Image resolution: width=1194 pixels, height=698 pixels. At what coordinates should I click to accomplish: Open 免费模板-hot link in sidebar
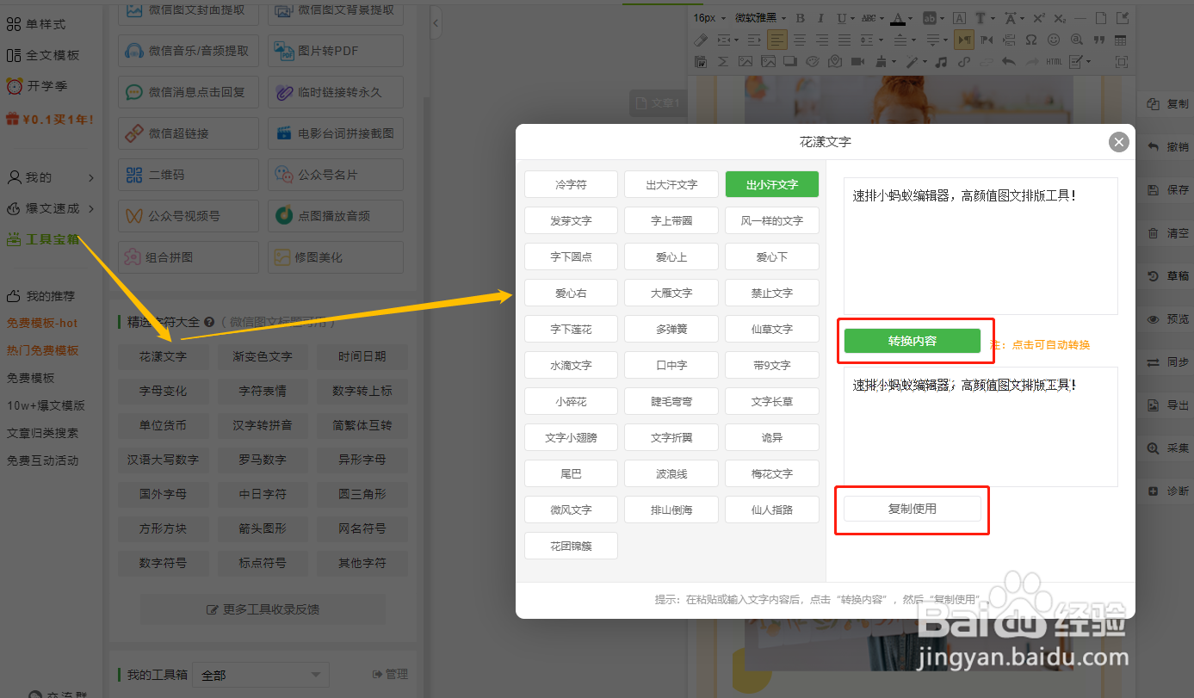coord(42,323)
